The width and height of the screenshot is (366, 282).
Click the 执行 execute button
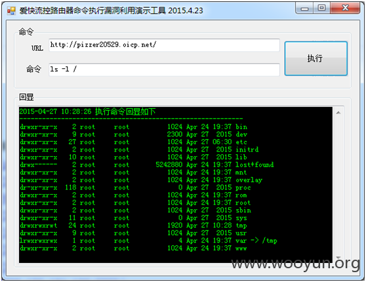(315, 58)
